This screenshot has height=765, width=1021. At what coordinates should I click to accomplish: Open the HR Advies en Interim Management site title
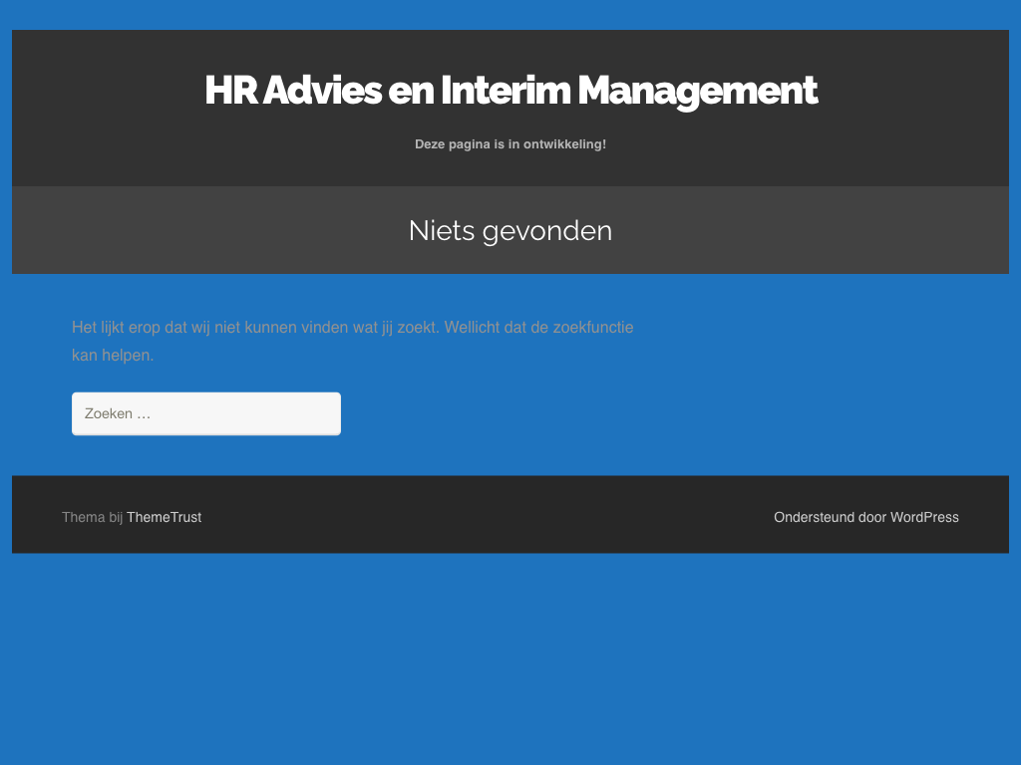510,90
